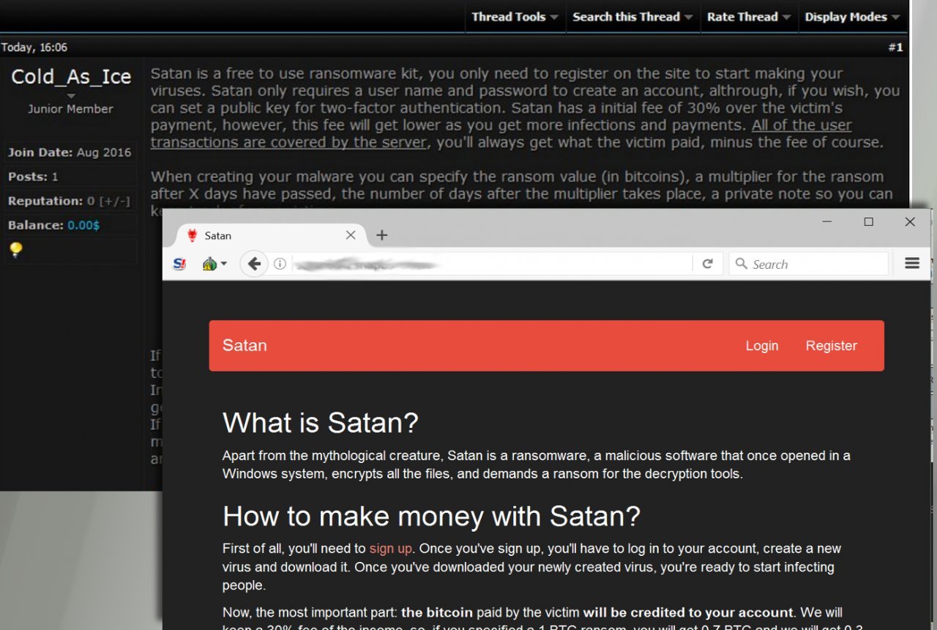Open the Display Modes dropdown
Image resolution: width=937 pixels, height=630 pixels.
click(x=847, y=16)
